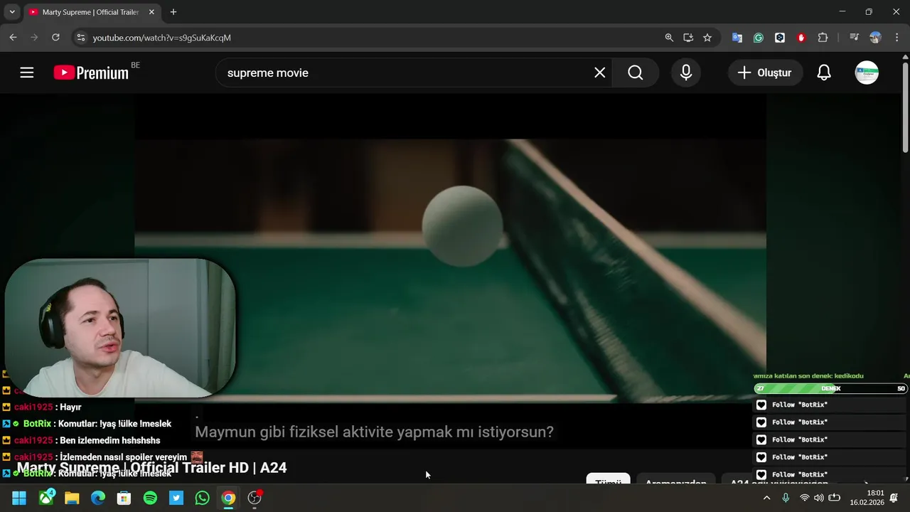Launch Microsoft Edge from taskbar
Screen dimensions: 910x512
pyautogui.click(x=98, y=498)
